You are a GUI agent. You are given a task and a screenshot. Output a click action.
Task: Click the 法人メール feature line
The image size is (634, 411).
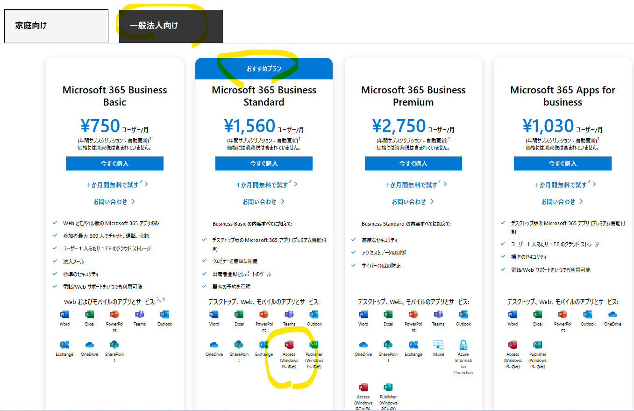pyautogui.click(x=74, y=262)
